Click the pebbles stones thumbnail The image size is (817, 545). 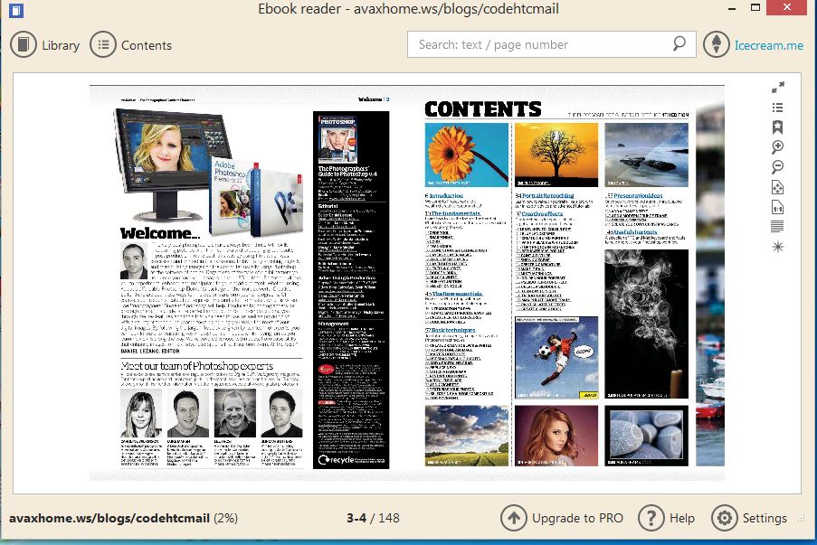tap(646, 436)
